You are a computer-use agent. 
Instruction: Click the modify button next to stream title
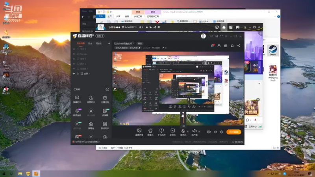pos(140,43)
